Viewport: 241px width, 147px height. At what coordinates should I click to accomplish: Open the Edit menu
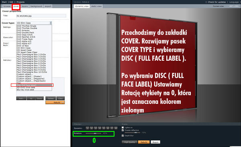[x=11, y=2]
